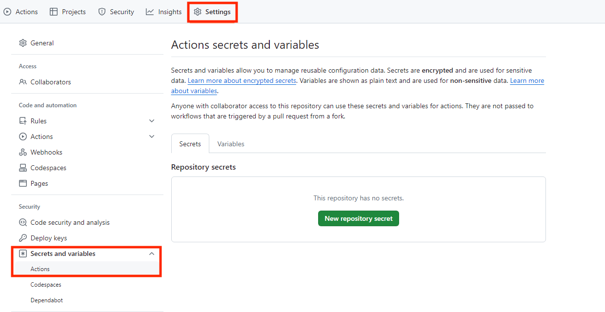Collapse the Secrets and variables section
Image resolution: width=605 pixels, height=312 pixels.
[152, 253]
